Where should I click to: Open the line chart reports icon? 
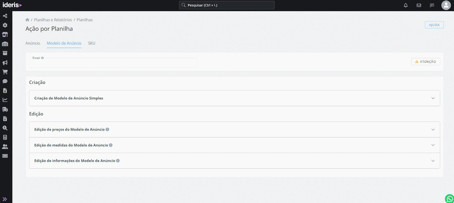[x=5, y=100]
